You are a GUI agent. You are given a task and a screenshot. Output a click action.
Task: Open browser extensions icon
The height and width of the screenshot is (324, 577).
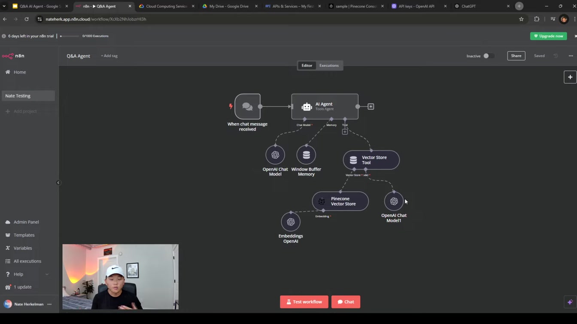pos(537,19)
